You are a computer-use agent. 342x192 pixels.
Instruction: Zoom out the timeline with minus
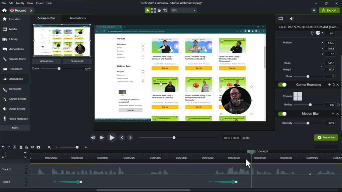[x=56, y=147]
